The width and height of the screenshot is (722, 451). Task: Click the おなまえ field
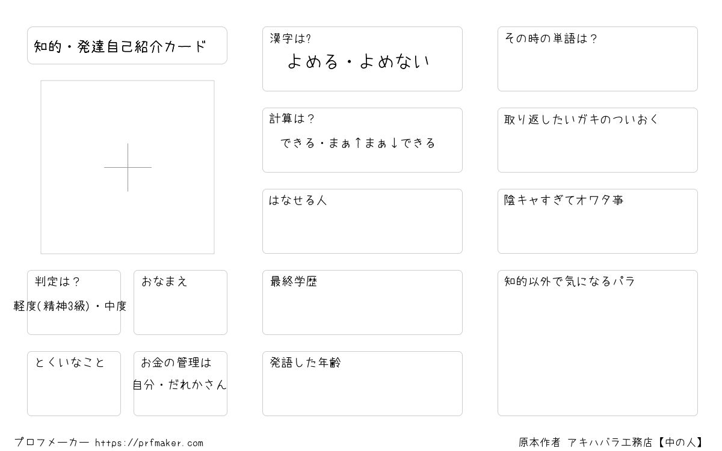point(180,302)
